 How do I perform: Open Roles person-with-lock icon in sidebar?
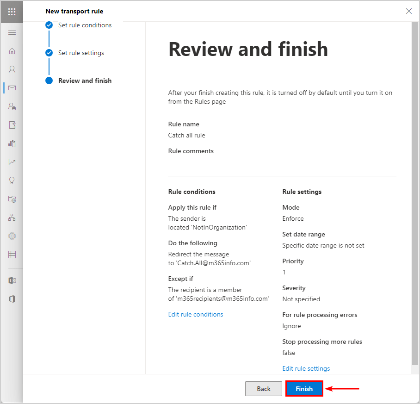coord(12,106)
